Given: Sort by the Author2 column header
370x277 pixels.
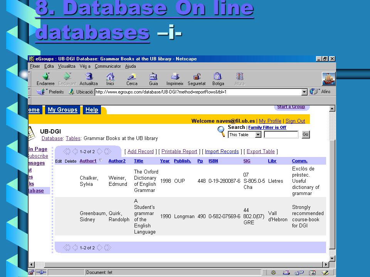Looking at the screenshot, I should tap(117, 161).
